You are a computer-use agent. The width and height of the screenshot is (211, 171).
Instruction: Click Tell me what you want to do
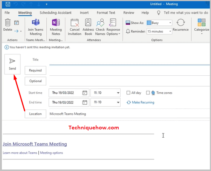click(186, 13)
